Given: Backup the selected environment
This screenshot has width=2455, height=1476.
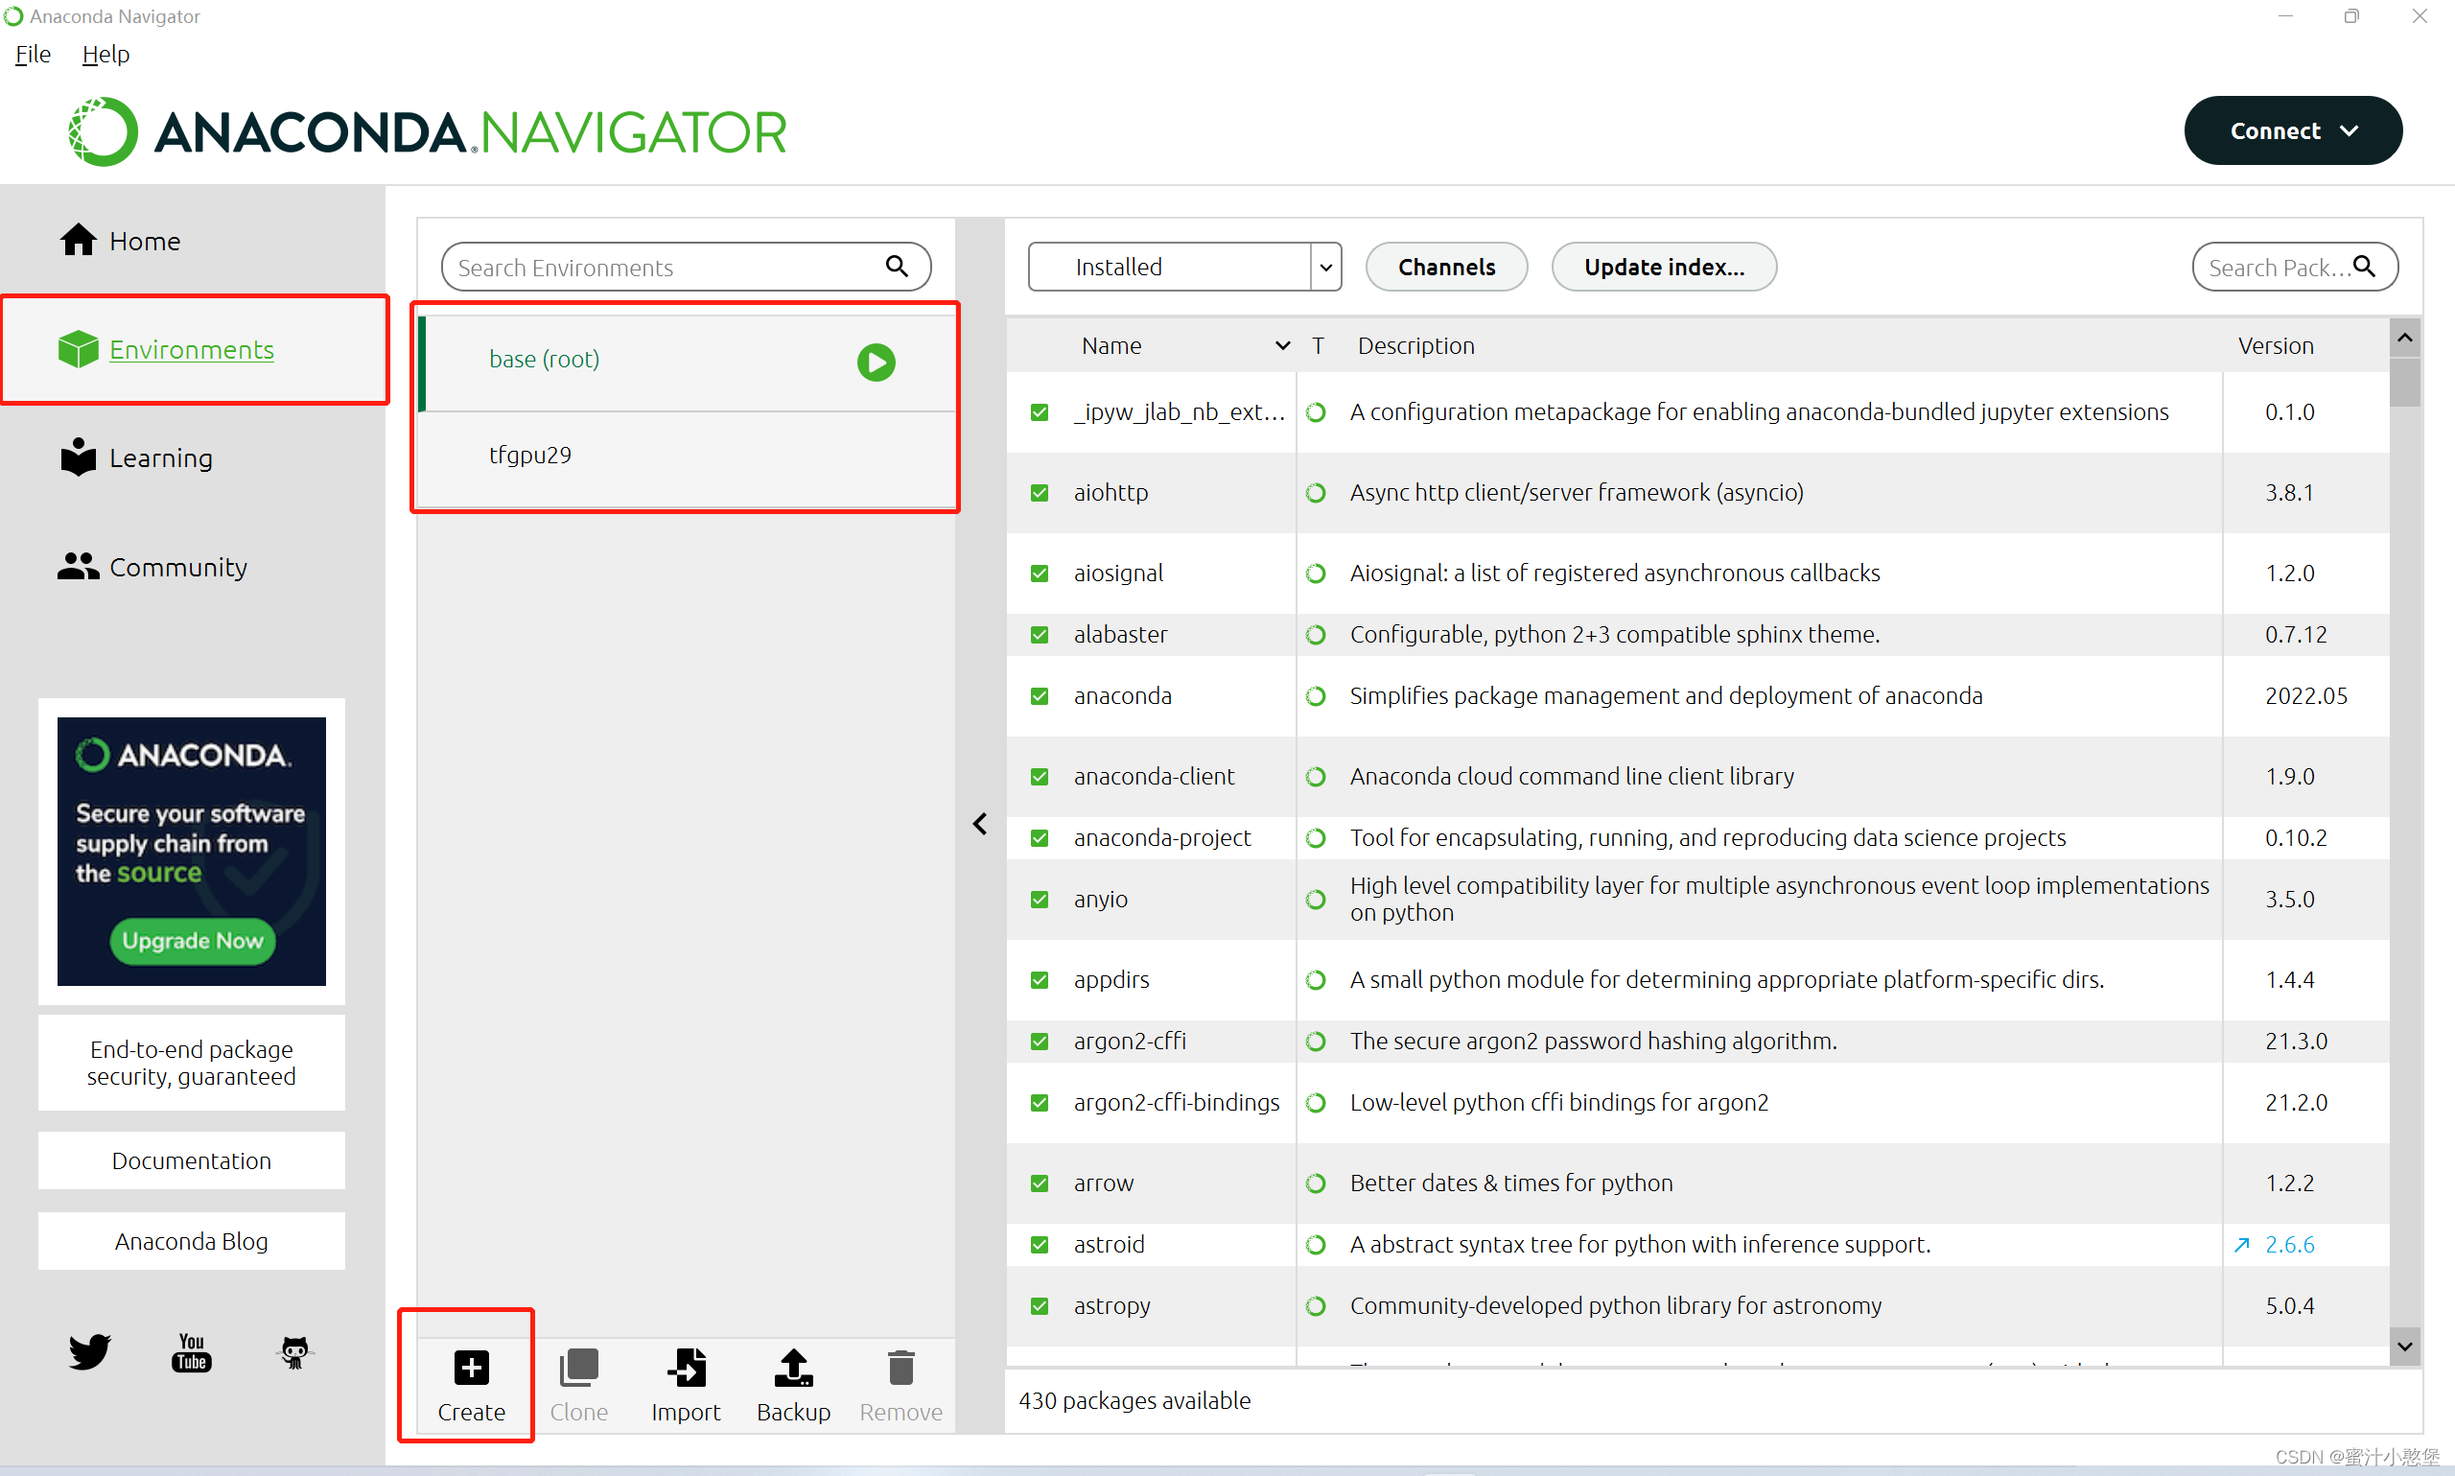Looking at the screenshot, I should point(793,1386).
